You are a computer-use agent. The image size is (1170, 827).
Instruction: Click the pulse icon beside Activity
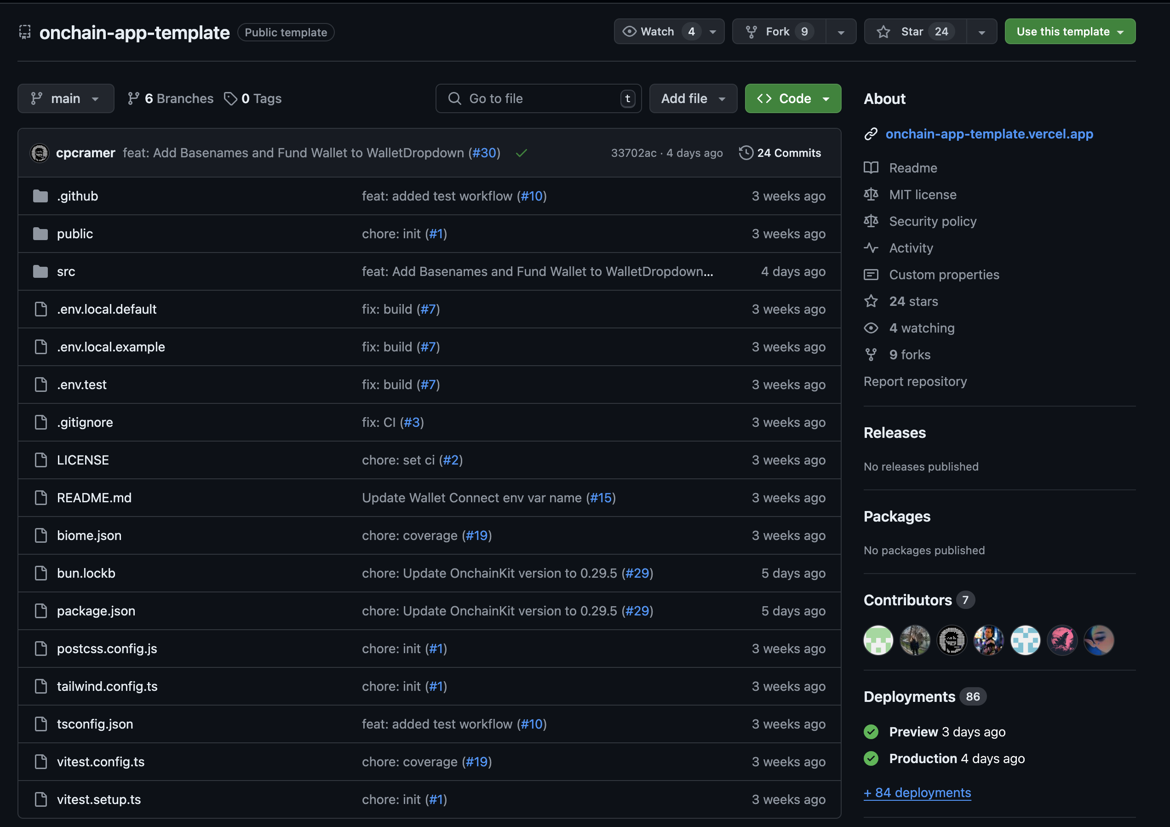[x=871, y=248]
